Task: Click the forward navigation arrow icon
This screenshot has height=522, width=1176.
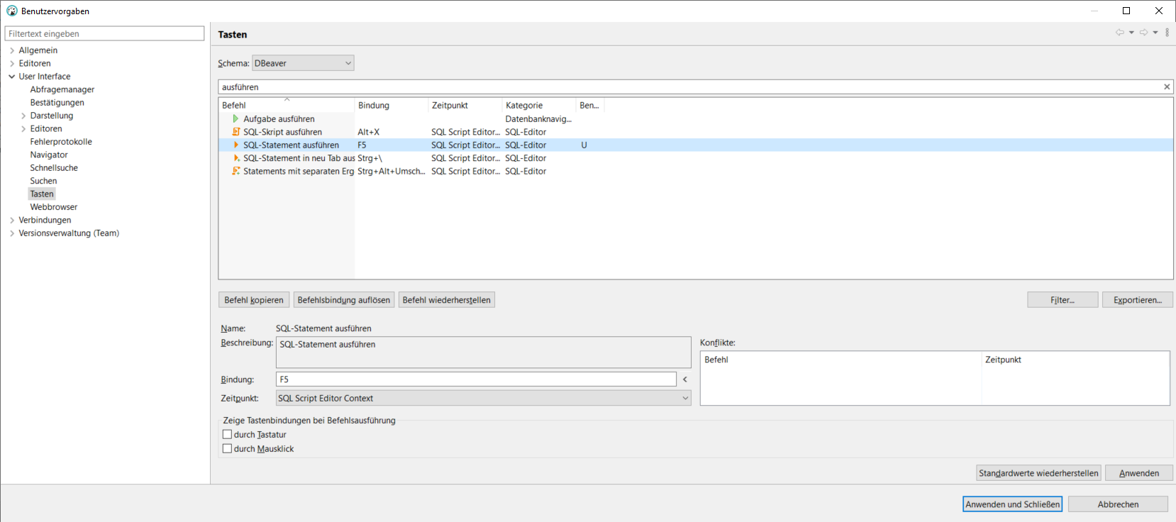Action: [1143, 33]
